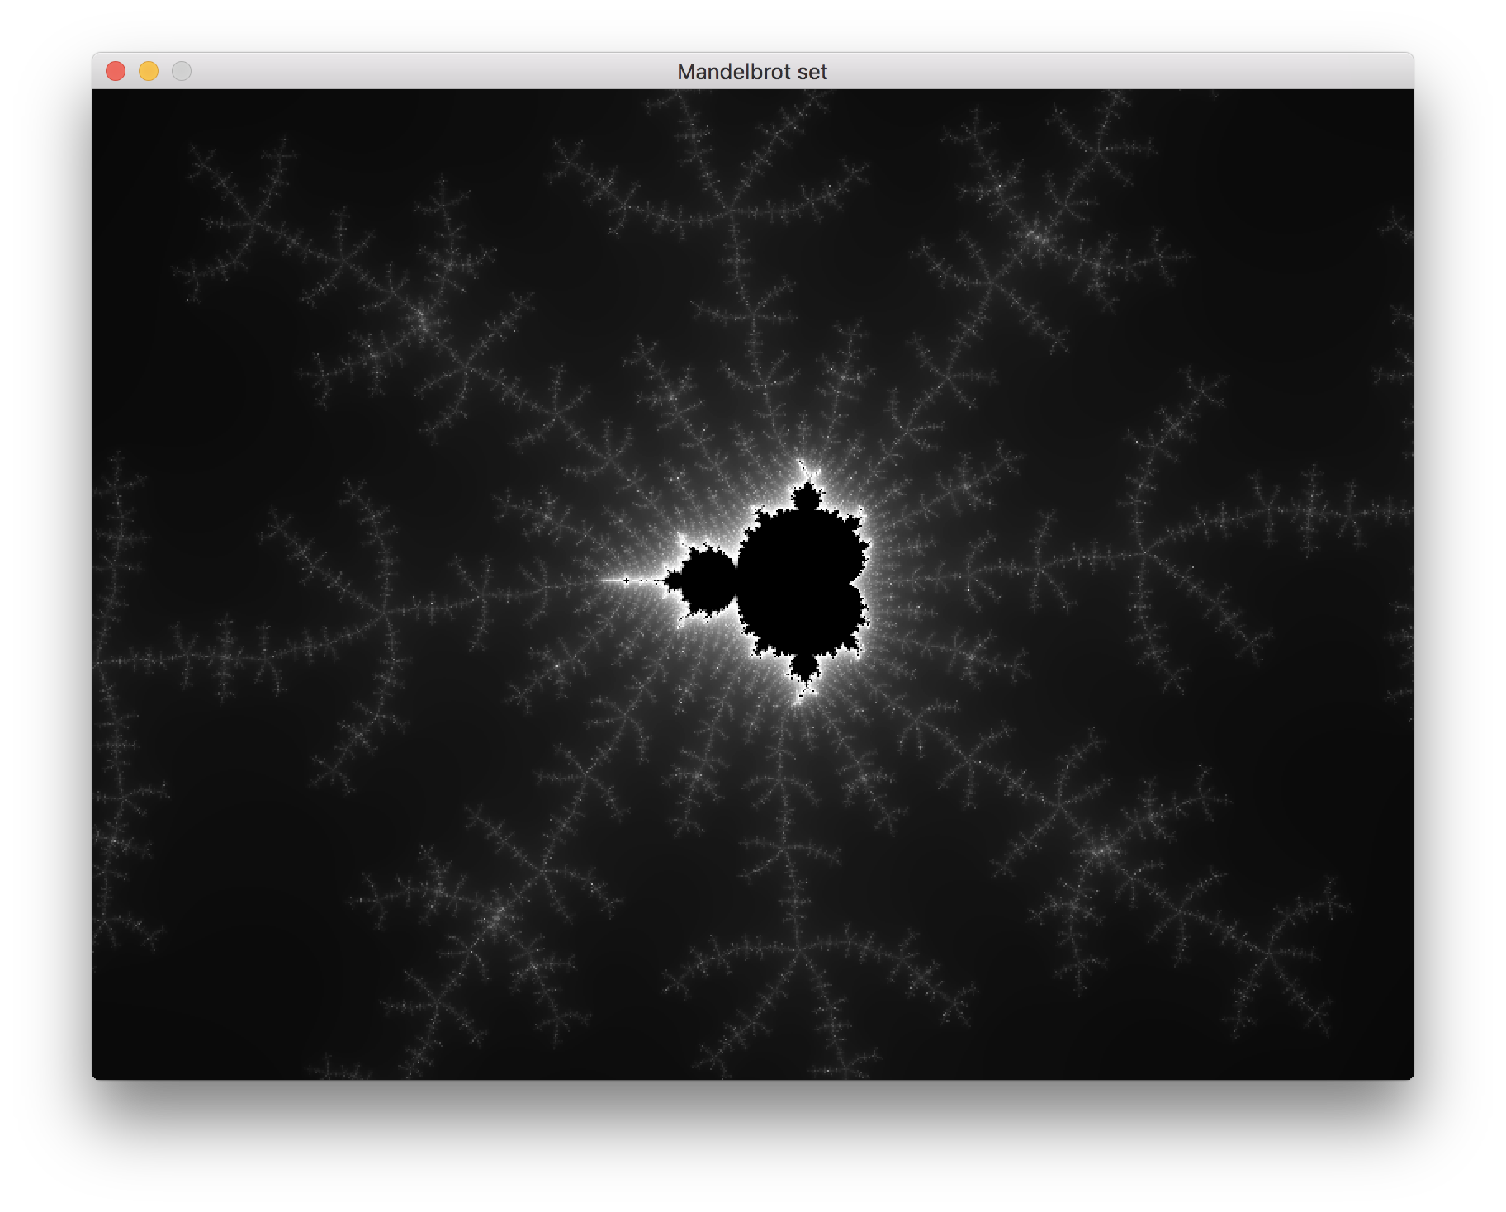Click the bright antenna spike's left tip
Viewport: 1506px width, 1212px height.
[603, 580]
